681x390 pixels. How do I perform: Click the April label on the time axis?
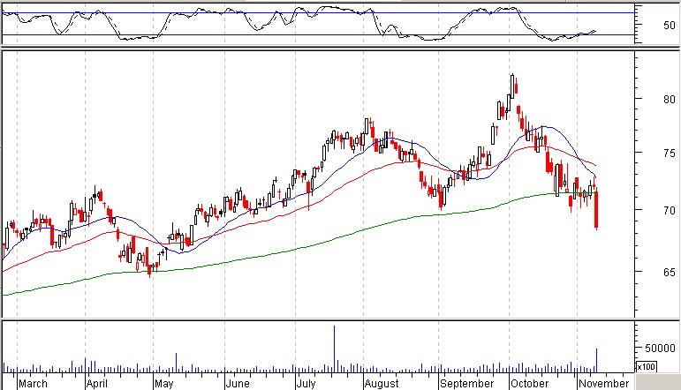pyautogui.click(x=97, y=384)
